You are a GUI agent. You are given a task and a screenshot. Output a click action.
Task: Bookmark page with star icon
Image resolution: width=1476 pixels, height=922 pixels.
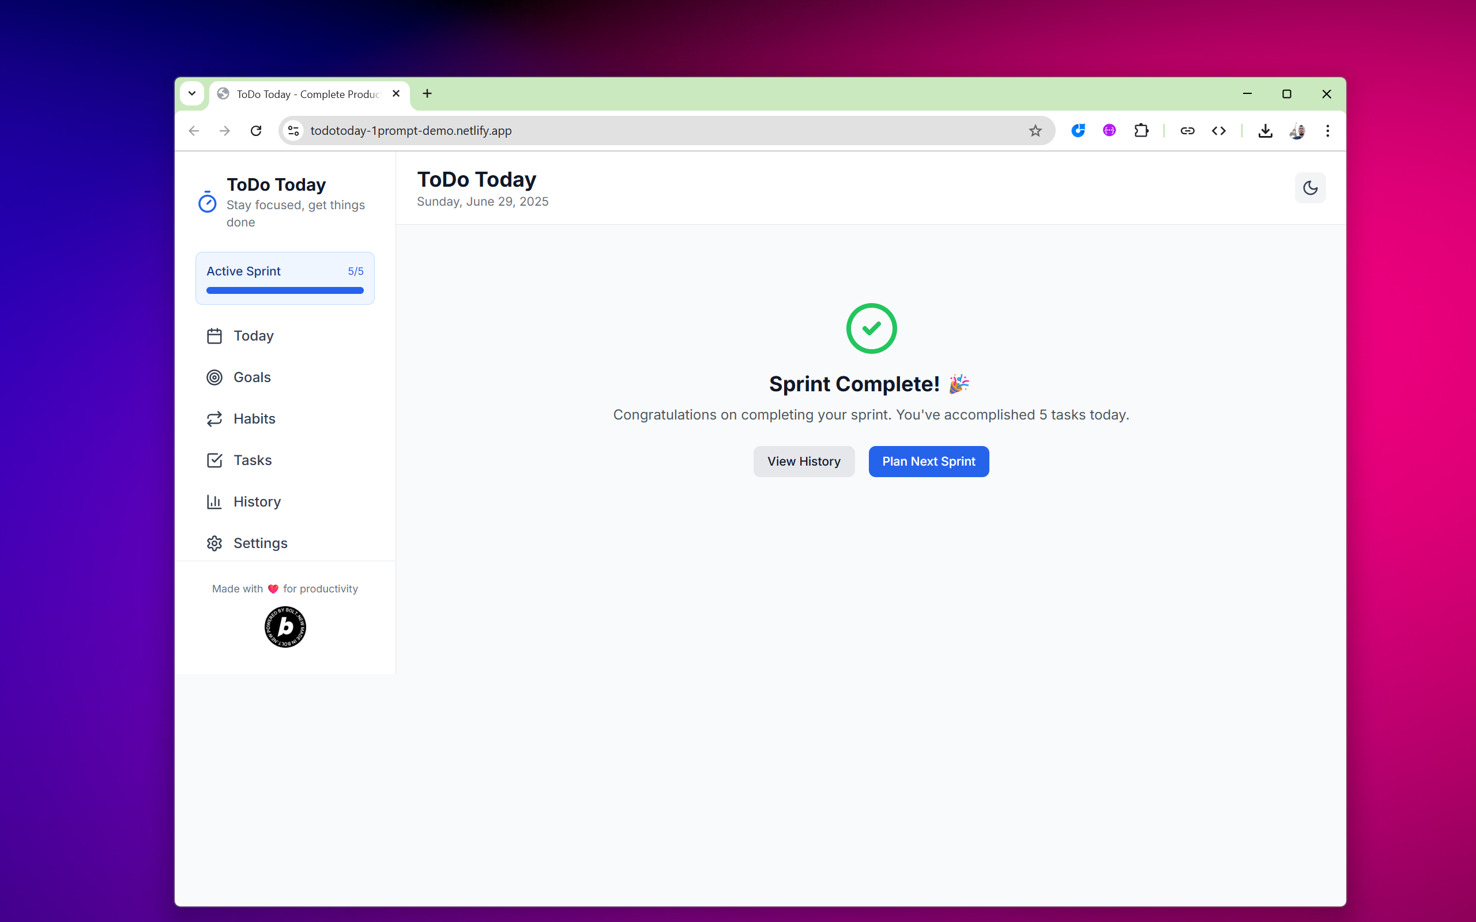tap(1035, 130)
